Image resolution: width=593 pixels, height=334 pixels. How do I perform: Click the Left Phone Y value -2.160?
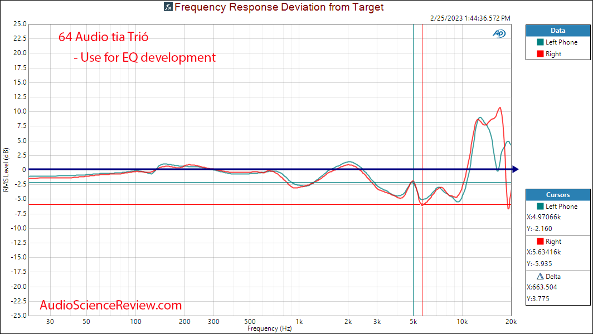pos(539,229)
